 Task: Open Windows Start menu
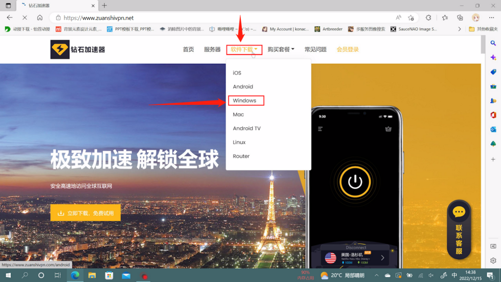click(8, 275)
